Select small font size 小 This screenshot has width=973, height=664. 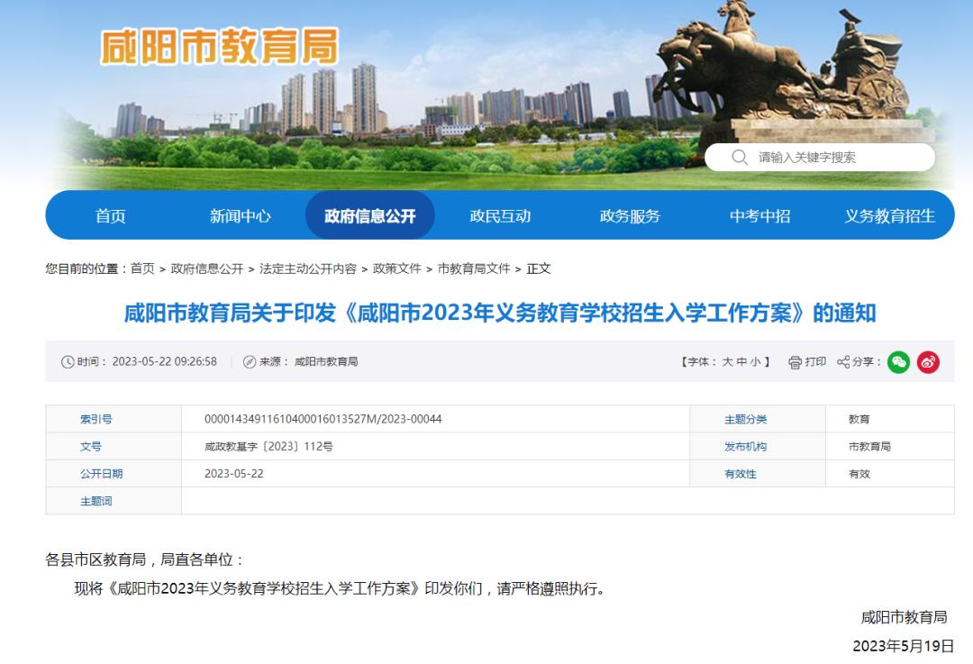[755, 361]
